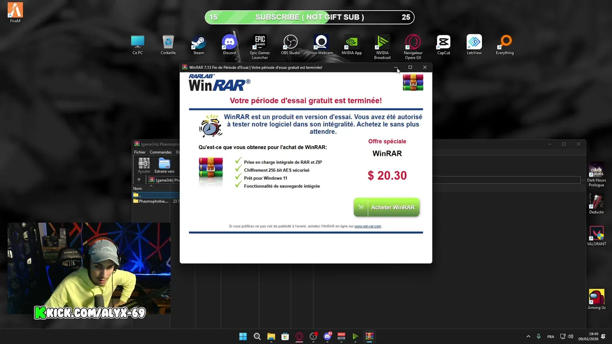Screen dimensions: 612x344
Task: Close the WinRAR trial-ended dialog
Action: pos(425,67)
